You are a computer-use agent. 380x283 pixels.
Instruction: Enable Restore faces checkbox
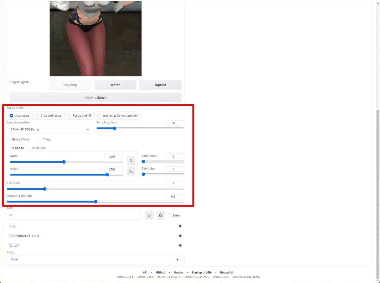pos(9,139)
